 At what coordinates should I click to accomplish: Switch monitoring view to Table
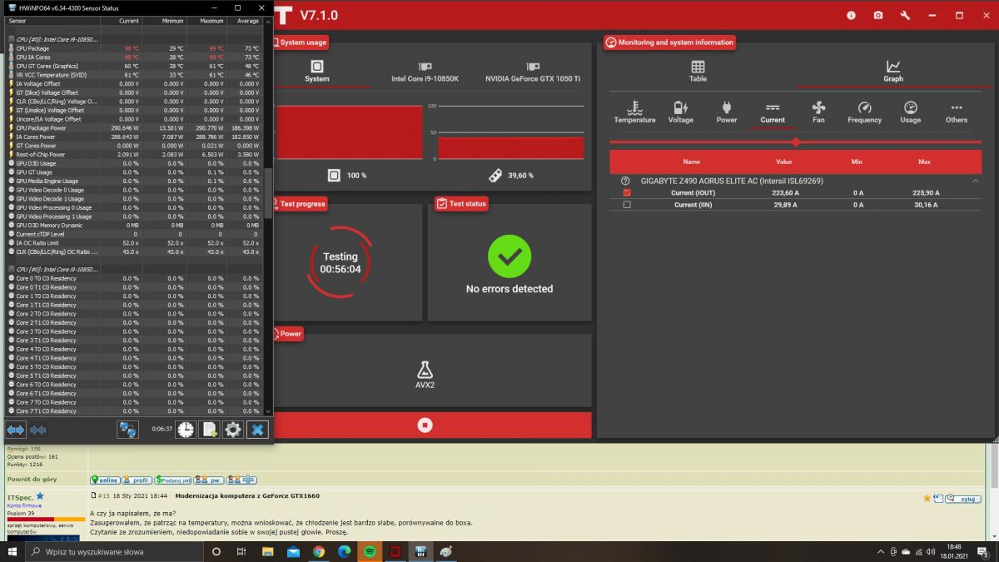(x=698, y=72)
